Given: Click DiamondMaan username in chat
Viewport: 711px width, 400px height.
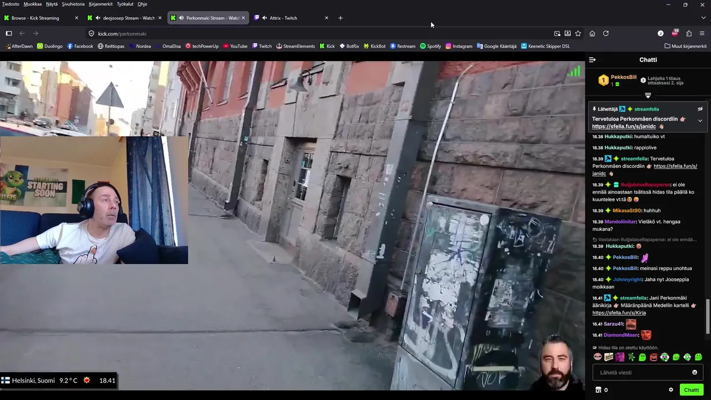Looking at the screenshot, I should (x=621, y=335).
